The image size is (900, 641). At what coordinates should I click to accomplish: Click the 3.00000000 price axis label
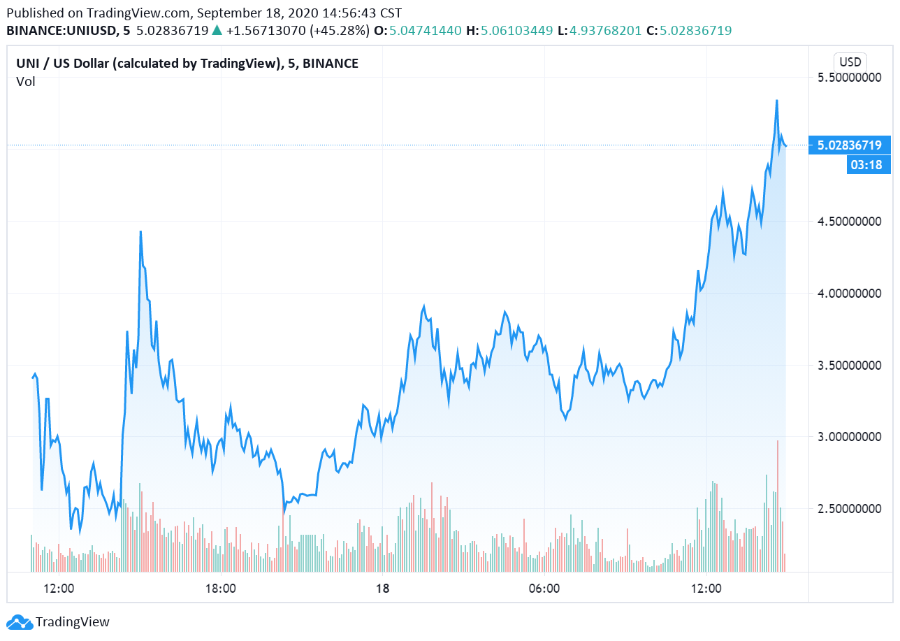point(850,437)
